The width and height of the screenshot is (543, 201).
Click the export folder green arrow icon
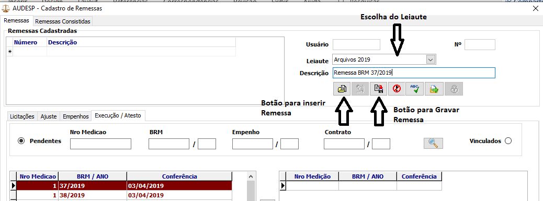pos(434,89)
